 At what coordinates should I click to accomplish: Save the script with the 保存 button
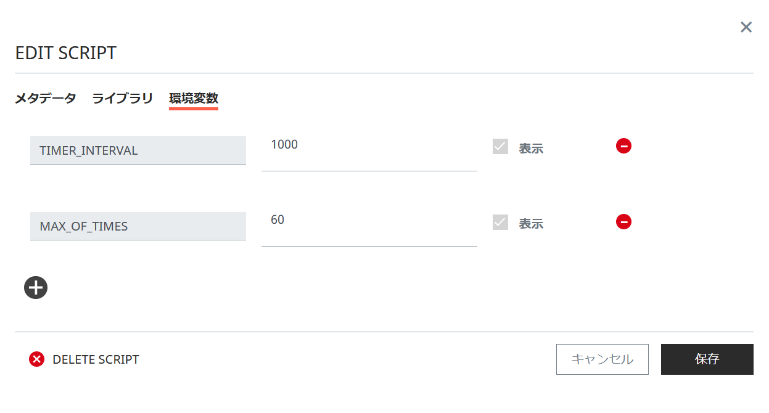click(x=707, y=359)
